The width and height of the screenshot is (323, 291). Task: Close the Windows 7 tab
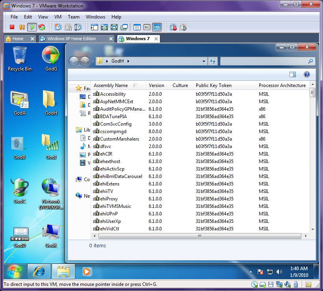[x=156, y=39]
